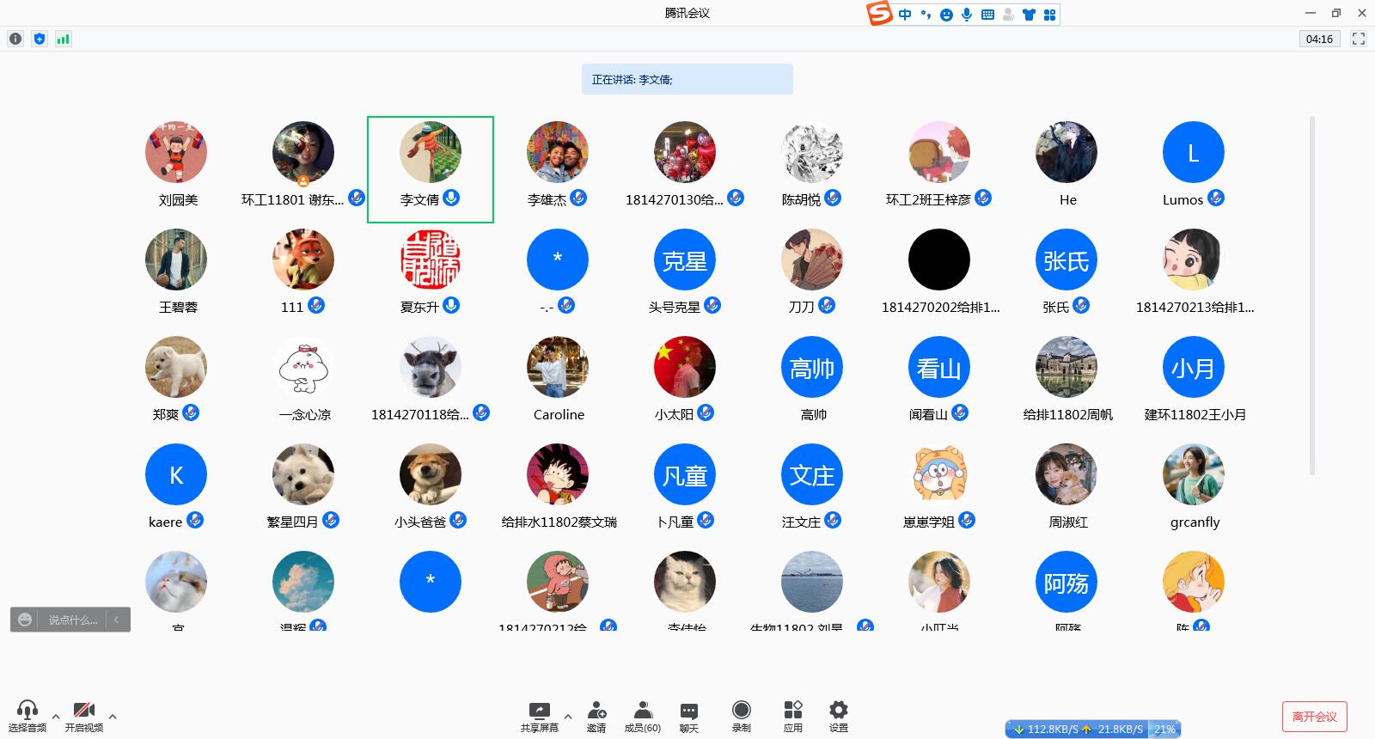Click the blue security shield icon
The width and height of the screenshot is (1375, 739).
pyautogui.click(x=40, y=39)
